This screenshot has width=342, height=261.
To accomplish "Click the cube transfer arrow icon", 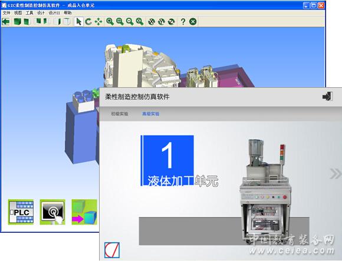I will click(x=84, y=212).
